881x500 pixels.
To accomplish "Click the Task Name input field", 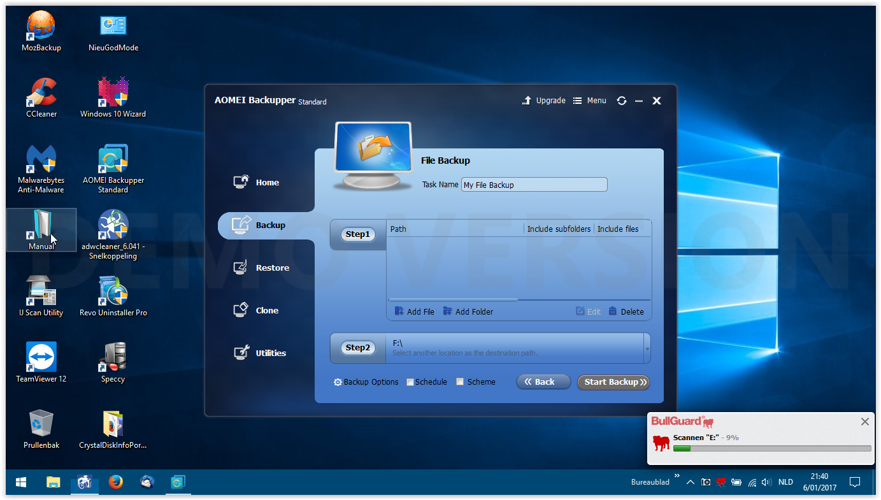I will click(x=534, y=185).
